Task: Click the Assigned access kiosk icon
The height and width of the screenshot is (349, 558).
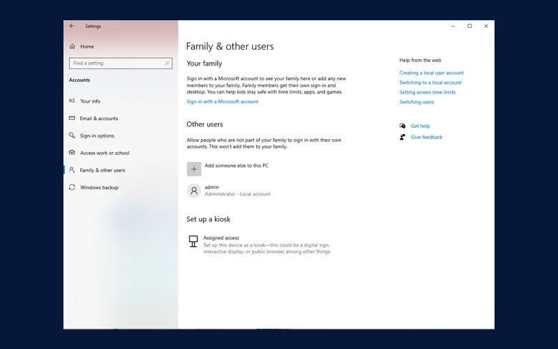Action: coord(193,241)
